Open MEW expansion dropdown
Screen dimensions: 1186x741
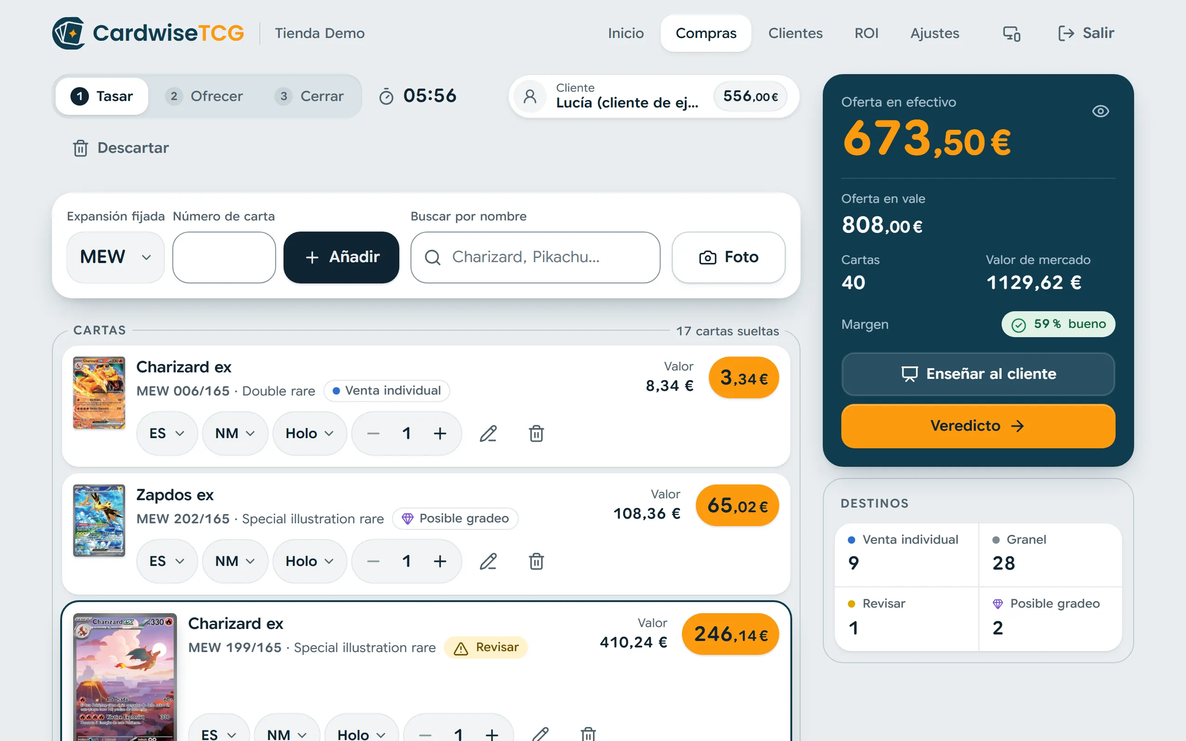pos(116,257)
